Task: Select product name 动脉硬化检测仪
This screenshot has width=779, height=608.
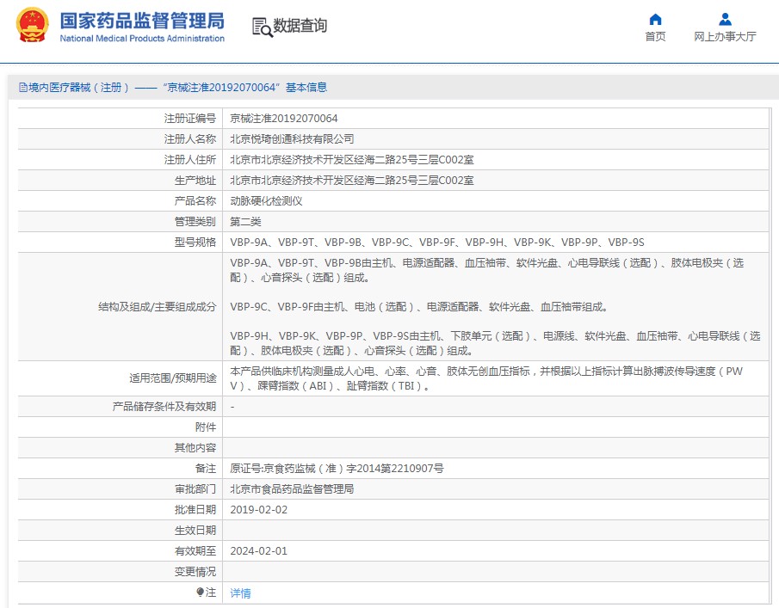Action: (x=266, y=201)
